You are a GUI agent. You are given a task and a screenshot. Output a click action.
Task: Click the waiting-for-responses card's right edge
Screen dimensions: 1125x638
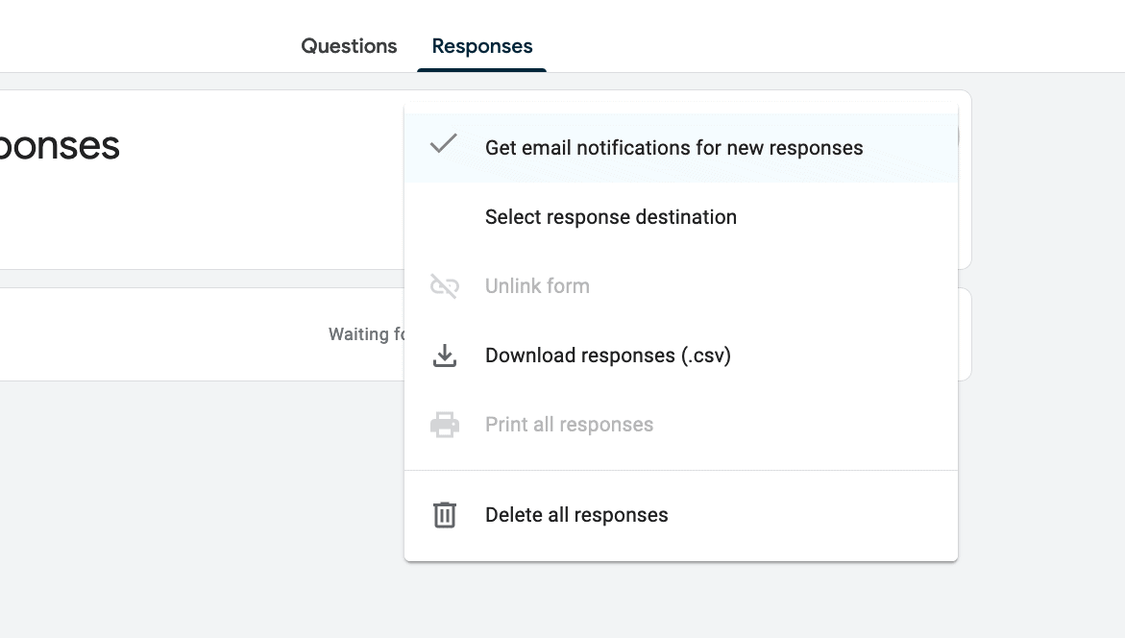pos(965,334)
